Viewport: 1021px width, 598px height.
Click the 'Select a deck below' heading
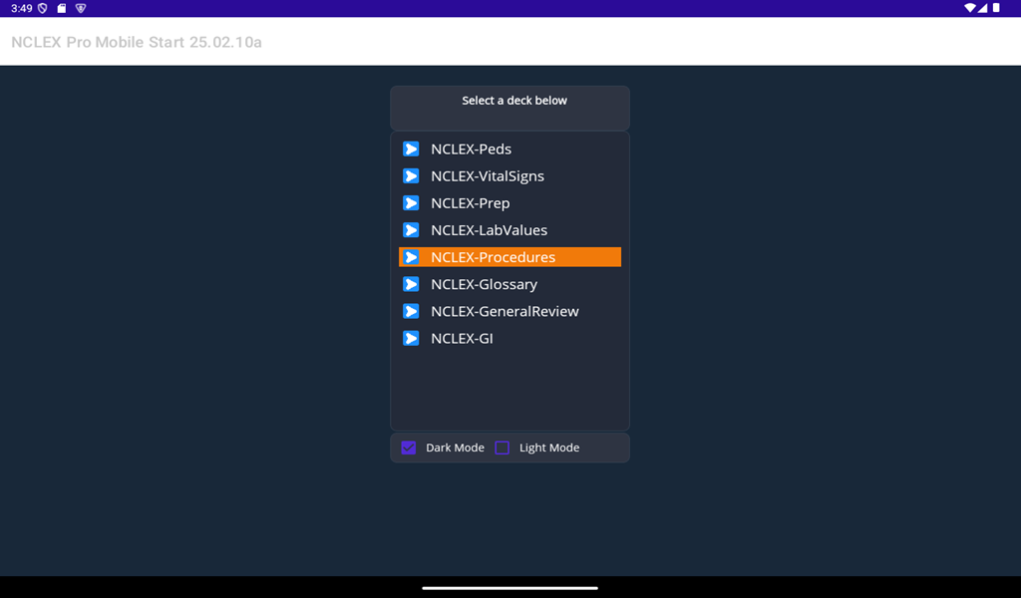[514, 101]
